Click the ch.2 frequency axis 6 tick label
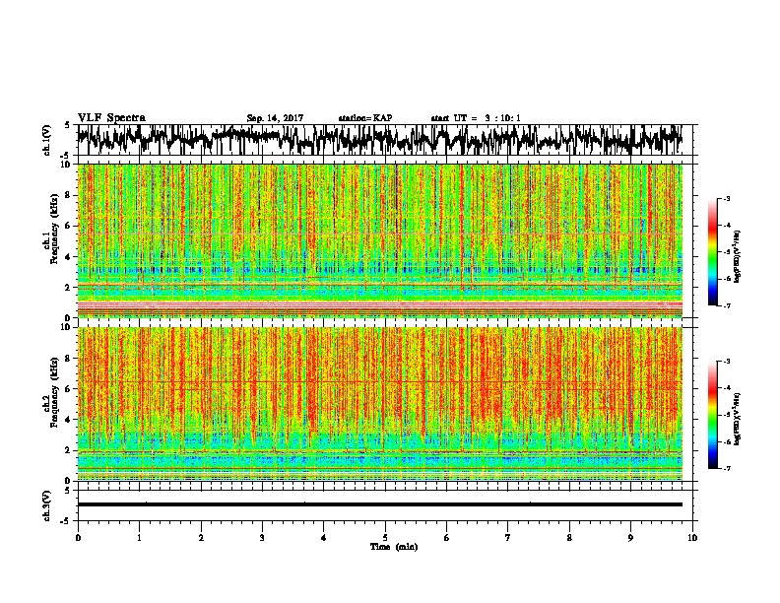This screenshot has width=780, height=603. [x=68, y=388]
